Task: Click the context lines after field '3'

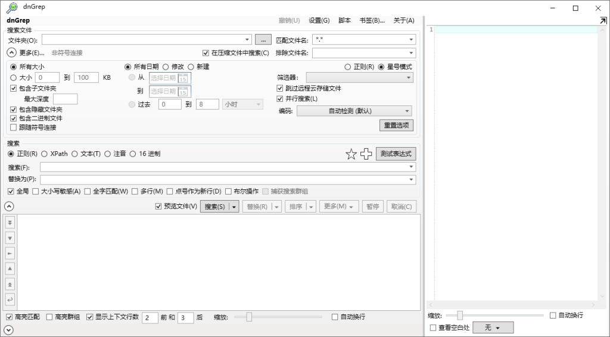Action: pos(186,317)
